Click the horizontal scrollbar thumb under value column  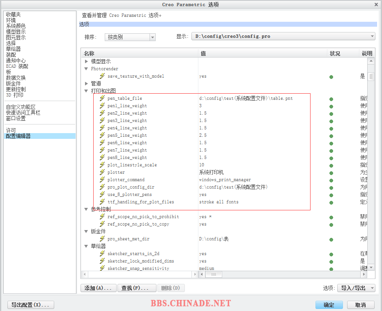(214, 274)
